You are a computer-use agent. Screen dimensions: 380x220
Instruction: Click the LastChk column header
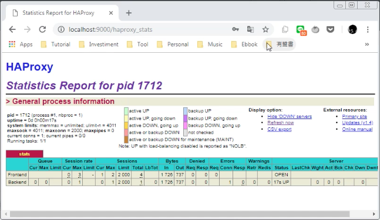point(301,167)
